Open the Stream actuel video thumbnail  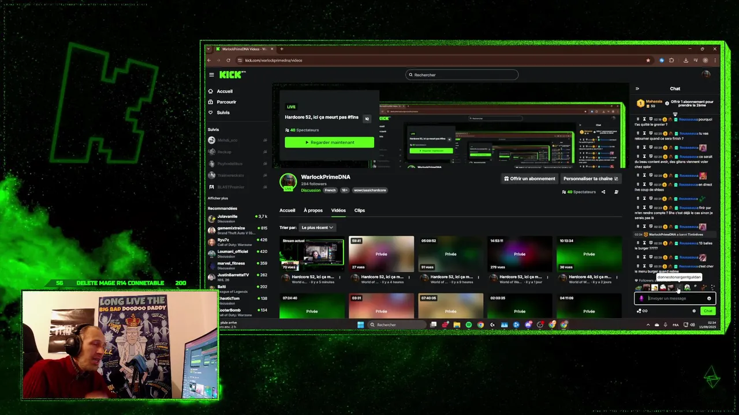coord(312,254)
